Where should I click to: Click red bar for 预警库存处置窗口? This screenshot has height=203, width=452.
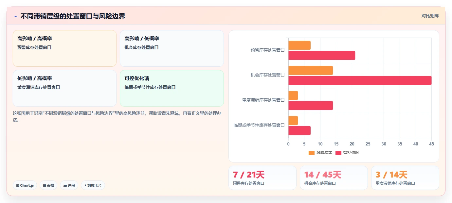pyautogui.click(x=322, y=56)
